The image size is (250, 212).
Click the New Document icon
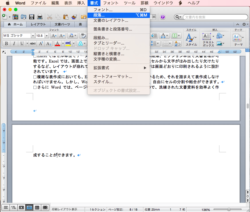click(x=4, y=17)
